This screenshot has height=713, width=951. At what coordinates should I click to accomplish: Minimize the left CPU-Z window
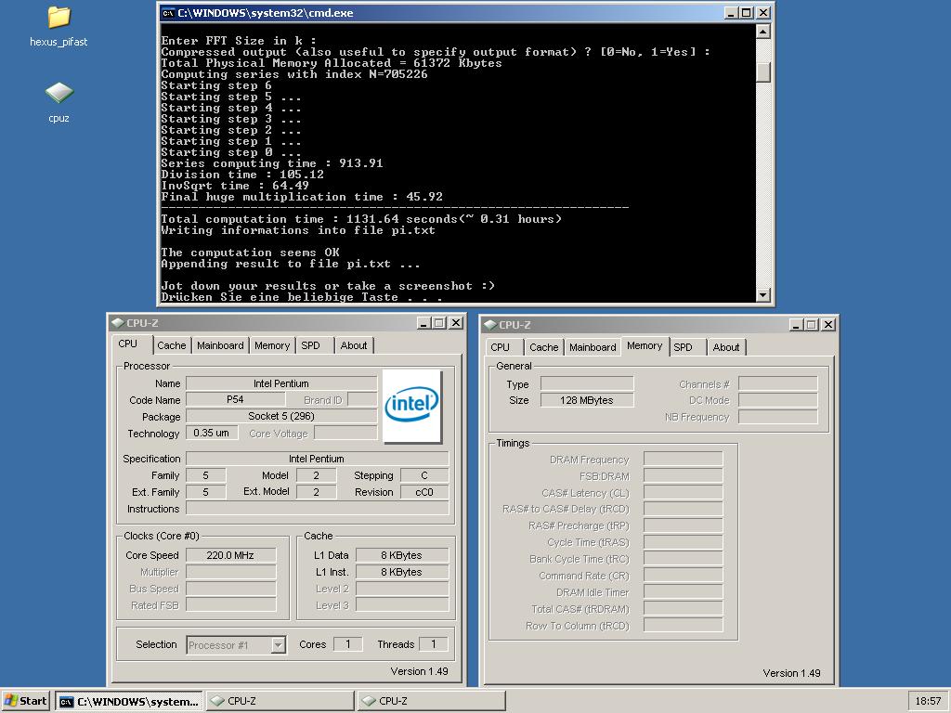pos(423,323)
